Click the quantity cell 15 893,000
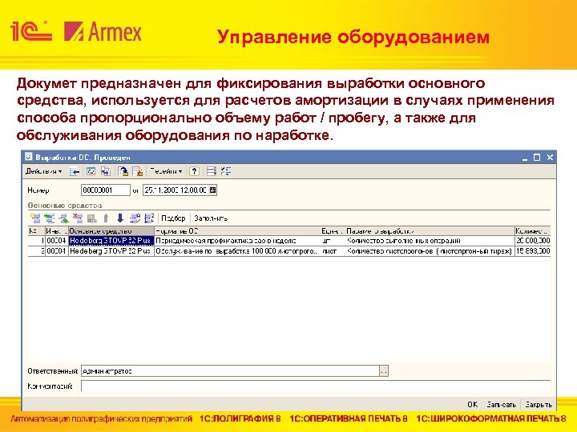577x432 pixels. point(532,251)
